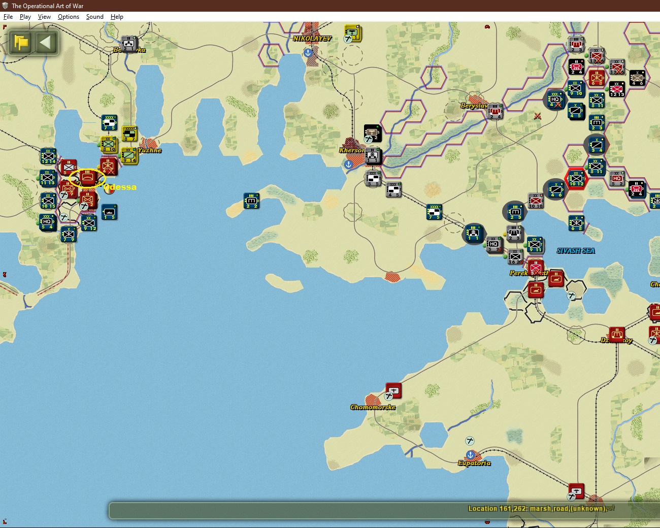Open the Options menu
660x528 pixels.
coord(69,17)
